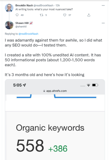
Task: Click the chart emoji next to Shawn Hill
Action: (x=31, y=23)
